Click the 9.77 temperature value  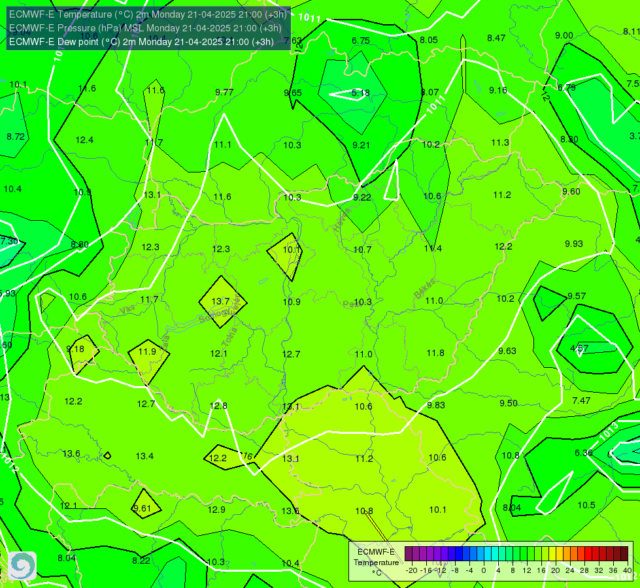point(224,92)
